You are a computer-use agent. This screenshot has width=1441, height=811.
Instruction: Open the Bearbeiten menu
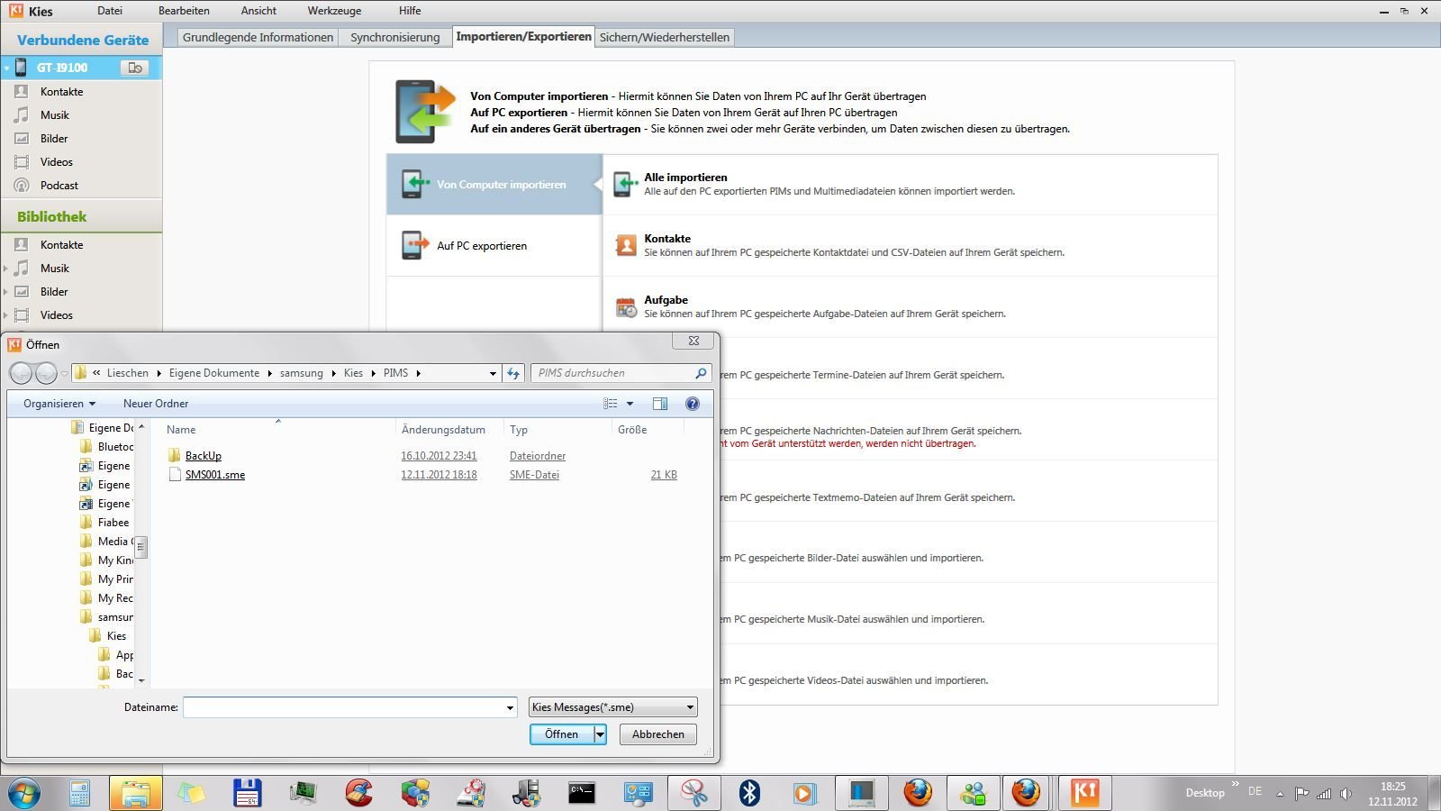tap(184, 11)
